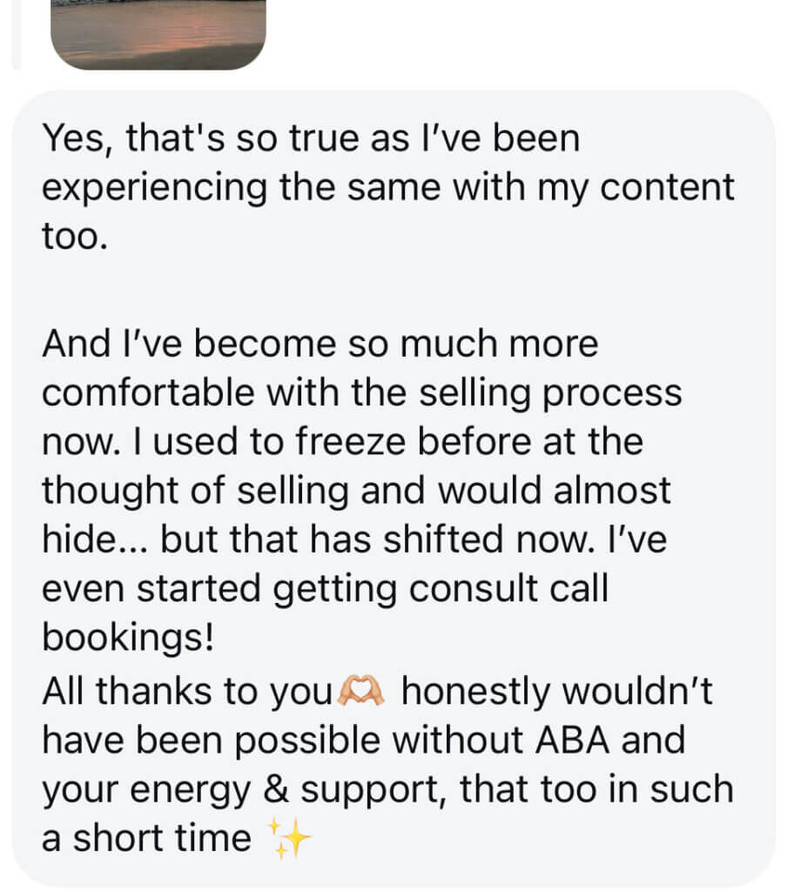
Task: Click the word 'bookings!' in the message
Action: 128,638
